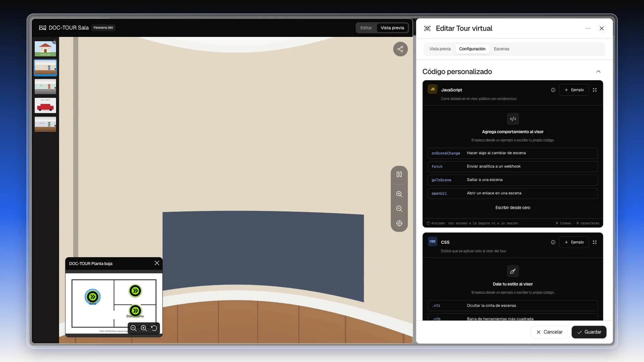Expand JavaScript editor to fullscreen
644x362 pixels.
pyautogui.click(x=595, y=90)
